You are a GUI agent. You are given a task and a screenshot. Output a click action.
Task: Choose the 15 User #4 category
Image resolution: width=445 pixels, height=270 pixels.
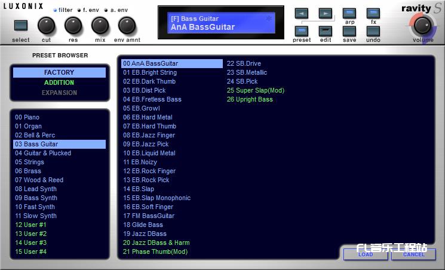tap(59, 251)
